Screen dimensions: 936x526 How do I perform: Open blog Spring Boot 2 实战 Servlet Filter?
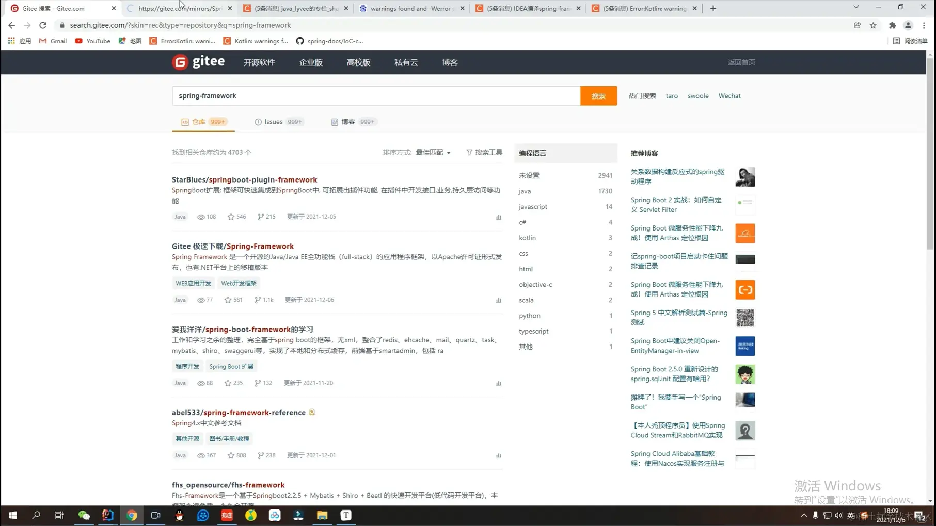(x=676, y=205)
